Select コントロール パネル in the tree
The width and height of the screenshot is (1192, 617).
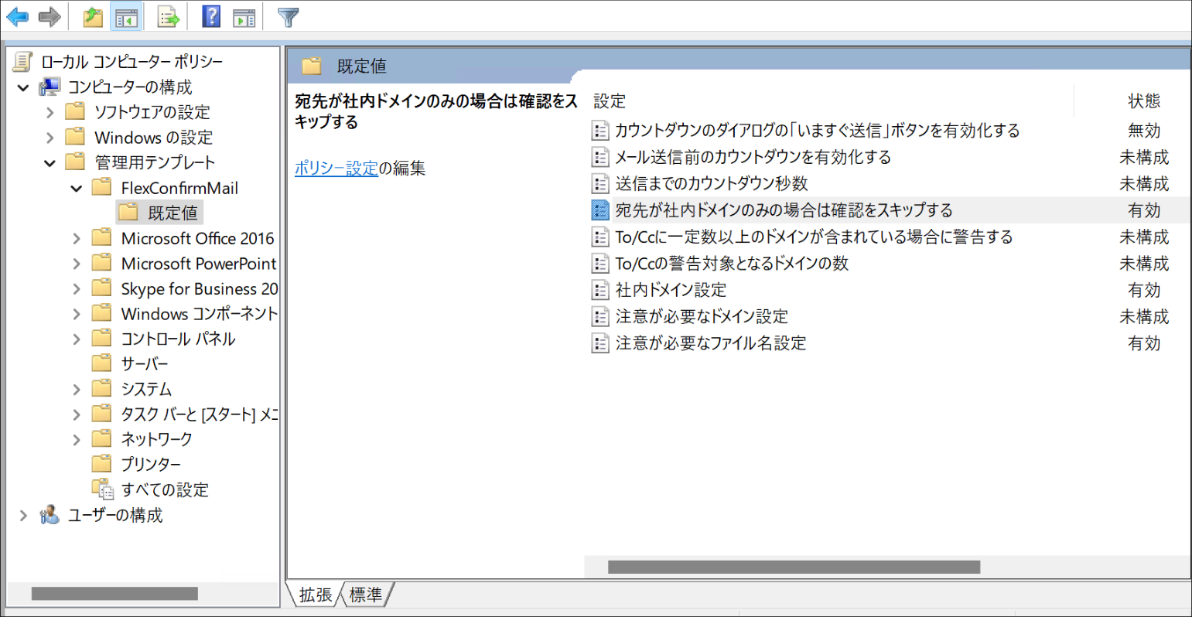(178, 339)
